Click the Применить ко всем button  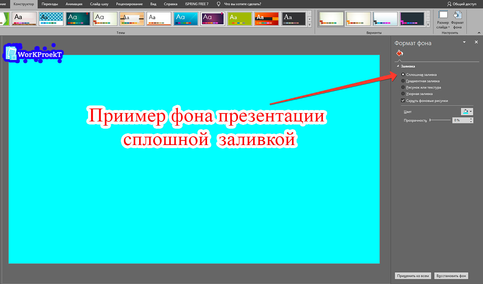click(x=413, y=276)
